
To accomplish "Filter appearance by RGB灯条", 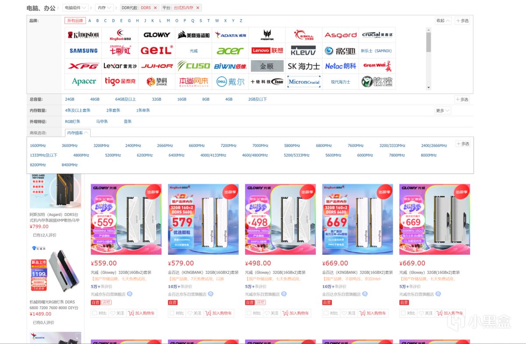I will pos(72,121).
